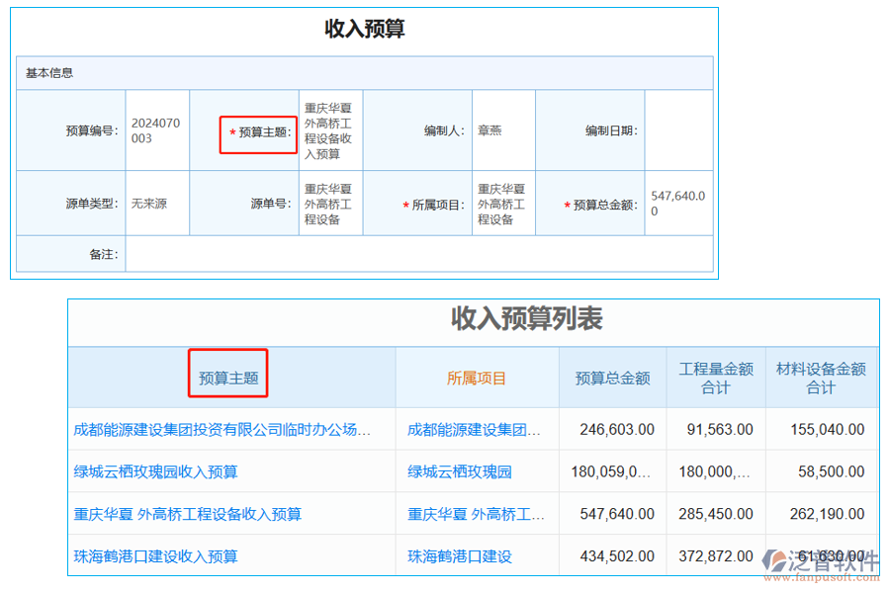Screen dimensions: 890x593
Task: Open the 成都能源建设集团 project link
Action: point(472,429)
